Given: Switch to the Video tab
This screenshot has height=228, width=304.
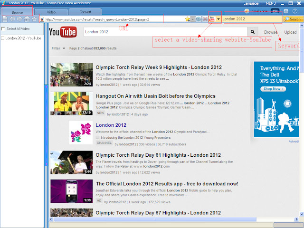Looking at the screenshot, I should click(51, 12).
